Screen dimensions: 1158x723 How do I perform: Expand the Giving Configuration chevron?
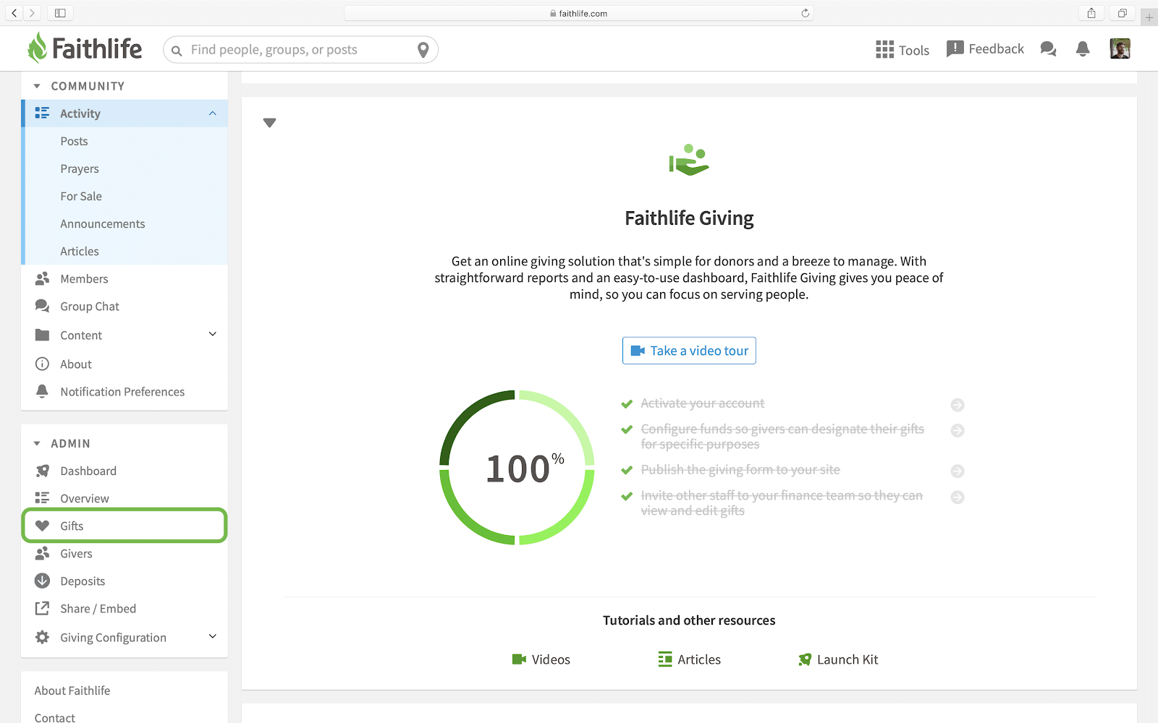coord(213,636)
